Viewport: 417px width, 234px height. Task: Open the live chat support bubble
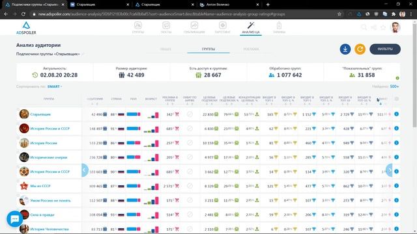(x=14, y=219)
